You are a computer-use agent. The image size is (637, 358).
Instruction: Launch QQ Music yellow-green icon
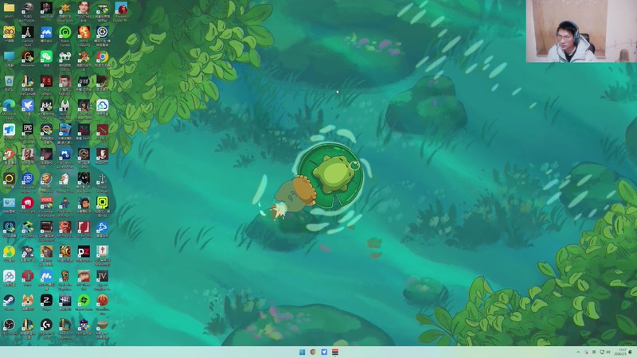pos(9,251)
